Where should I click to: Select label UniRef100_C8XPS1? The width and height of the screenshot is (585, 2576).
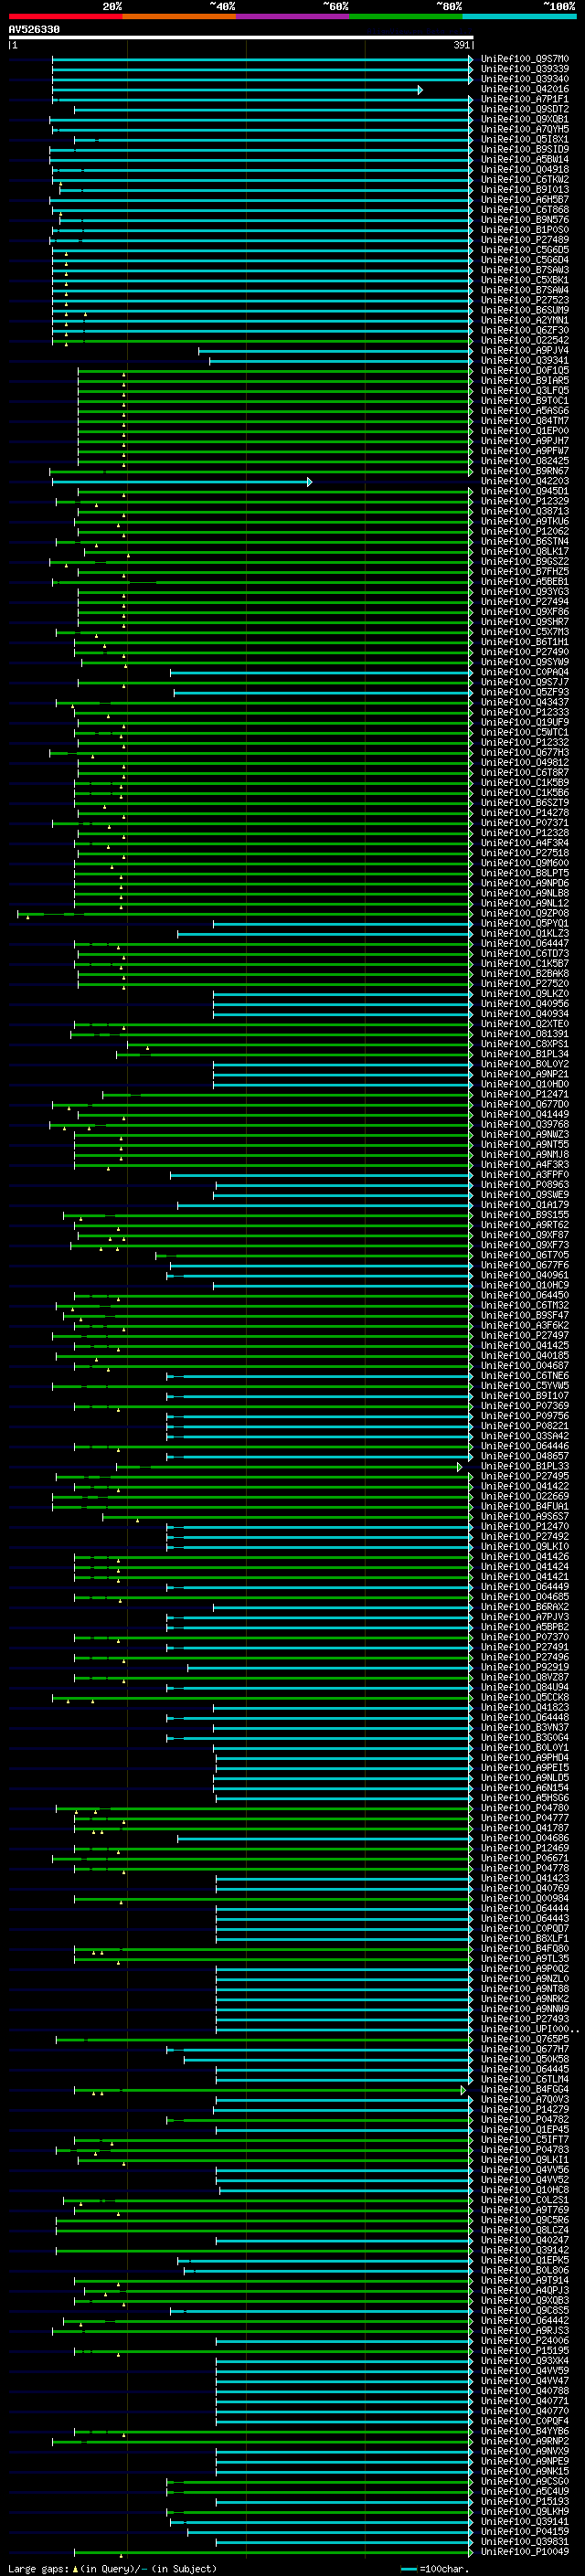(525, 1044)
